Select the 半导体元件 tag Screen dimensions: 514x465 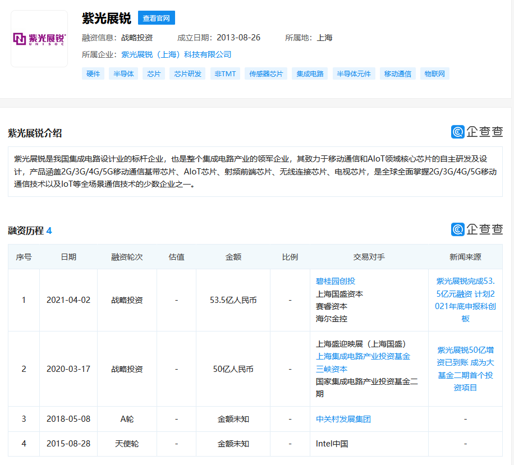354,73
